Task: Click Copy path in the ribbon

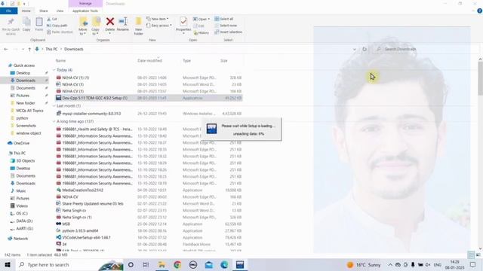Action: tap(57, 26)
